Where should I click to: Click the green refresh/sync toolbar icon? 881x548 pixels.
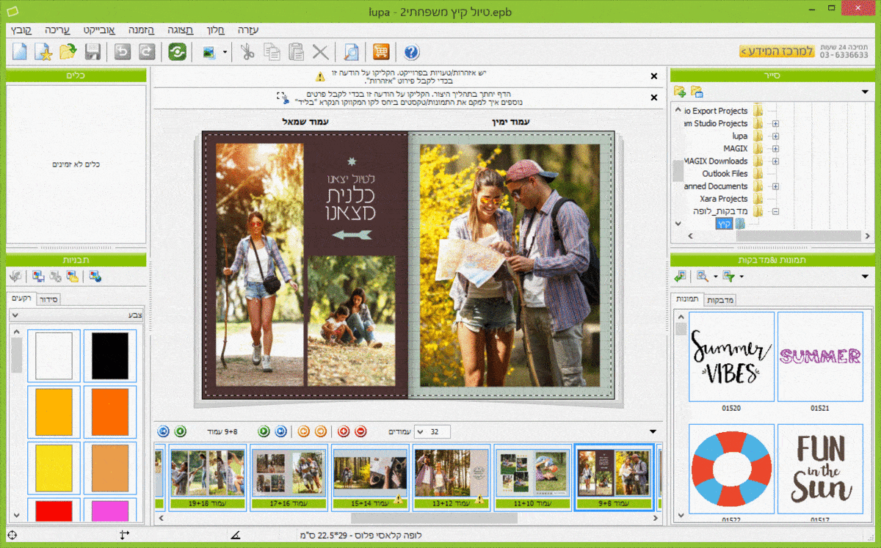click(177, 52)
